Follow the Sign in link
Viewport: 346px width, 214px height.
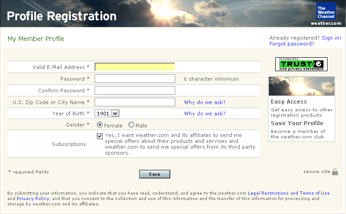click(x=330, y=38)
